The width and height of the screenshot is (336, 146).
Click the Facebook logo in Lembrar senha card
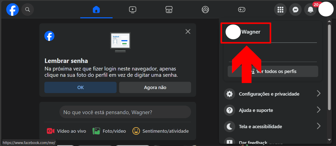tap(49, 36)
